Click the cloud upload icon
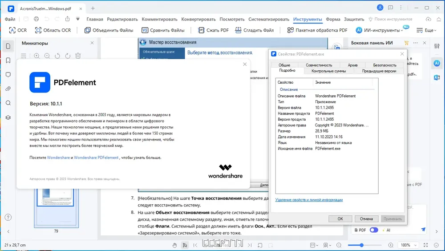The height and width of the screenshot is (251, 445). pos(428,19)
